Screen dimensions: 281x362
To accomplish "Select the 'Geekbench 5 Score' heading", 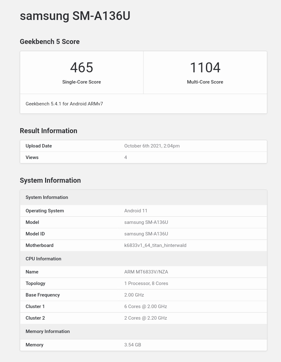I will 50,41.
